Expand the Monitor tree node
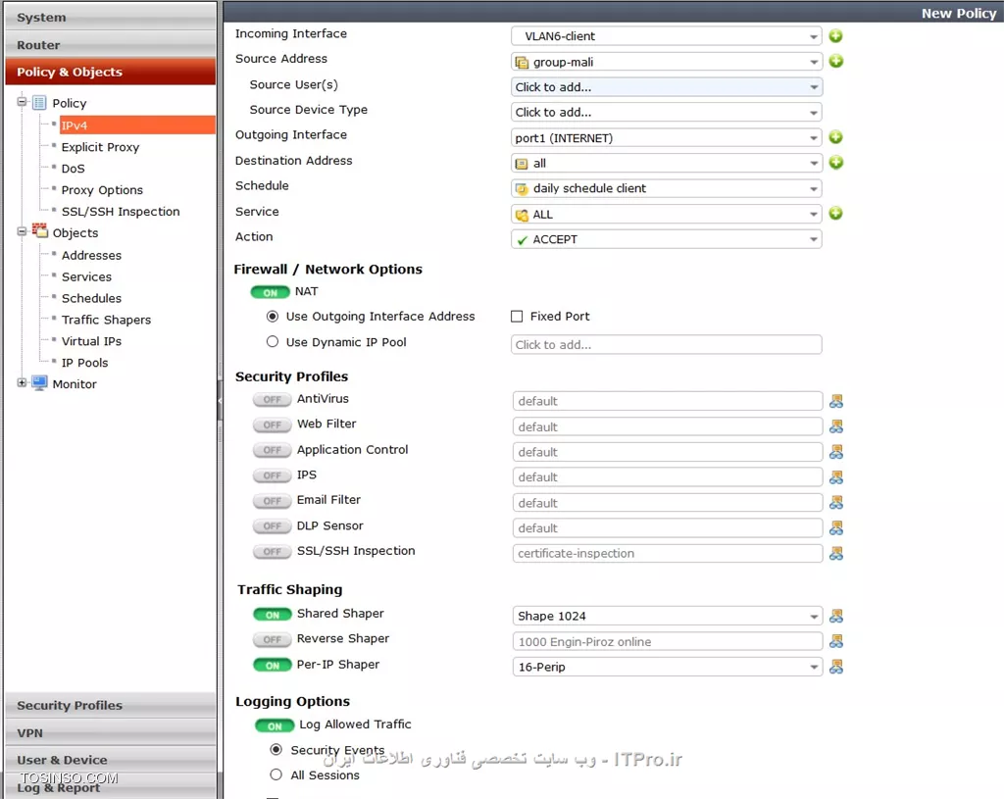The width and height of the screenshot is (1004, 799). [x=22, y=383]
